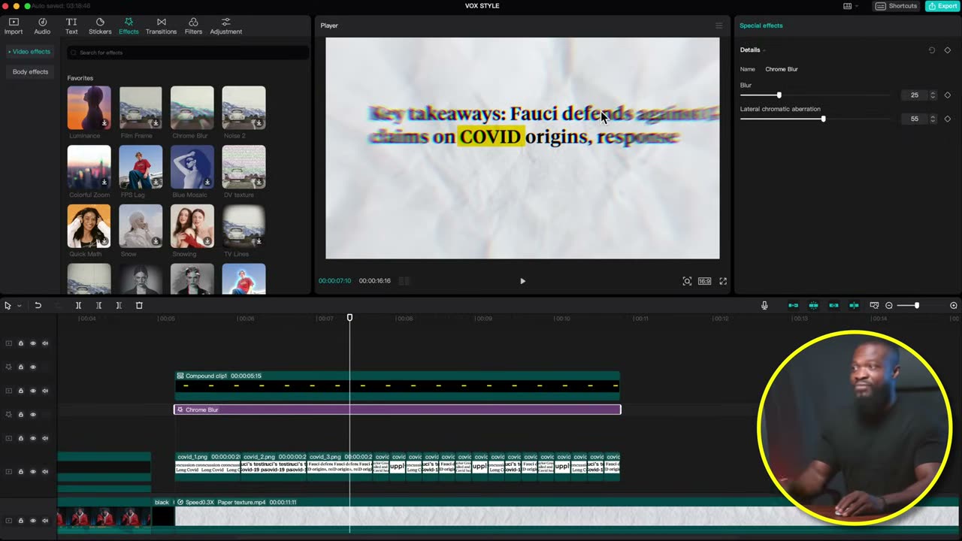Open the selection tool dropdown arrow
The image size is (962, 541).
(x=19, y=306)
